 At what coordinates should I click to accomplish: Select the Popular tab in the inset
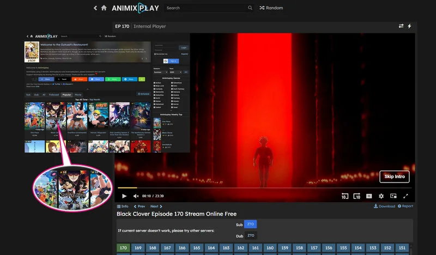(x=66, y=95)
